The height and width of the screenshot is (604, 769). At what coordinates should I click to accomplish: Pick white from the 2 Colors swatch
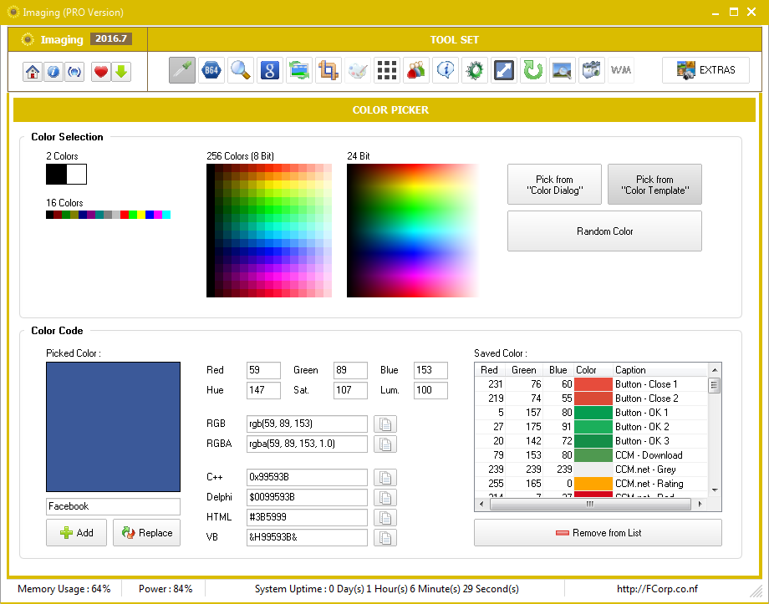(77, 175)
